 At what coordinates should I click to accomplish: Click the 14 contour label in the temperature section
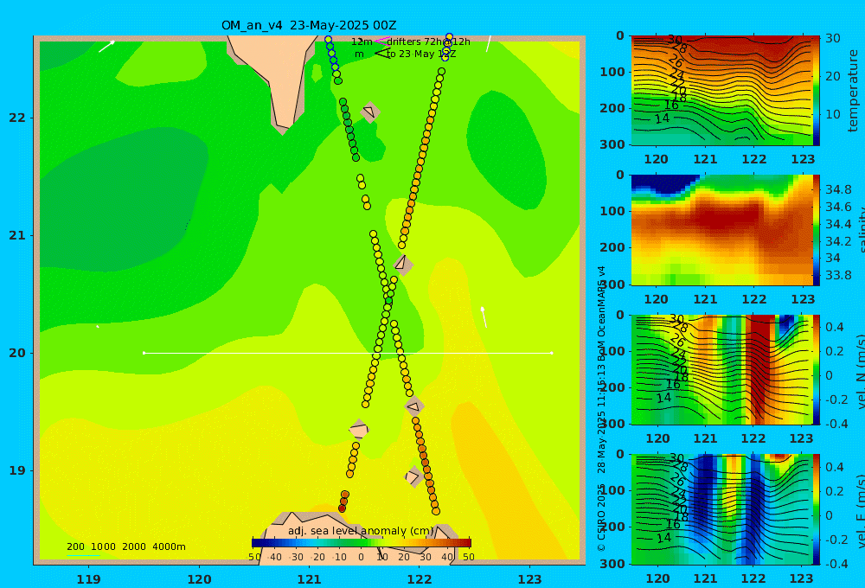(x=662, y=118)
